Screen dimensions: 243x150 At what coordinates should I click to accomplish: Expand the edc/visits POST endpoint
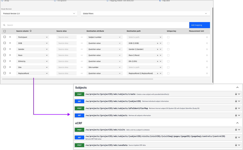(239, 130)
